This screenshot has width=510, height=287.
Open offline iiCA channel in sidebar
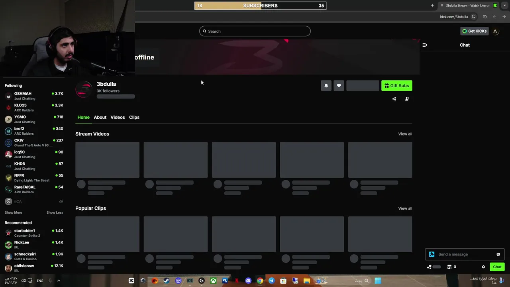point(34,201)
